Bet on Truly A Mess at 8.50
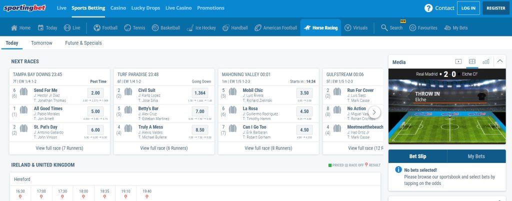This screenshot has width=512, height=201. [200, 130]
